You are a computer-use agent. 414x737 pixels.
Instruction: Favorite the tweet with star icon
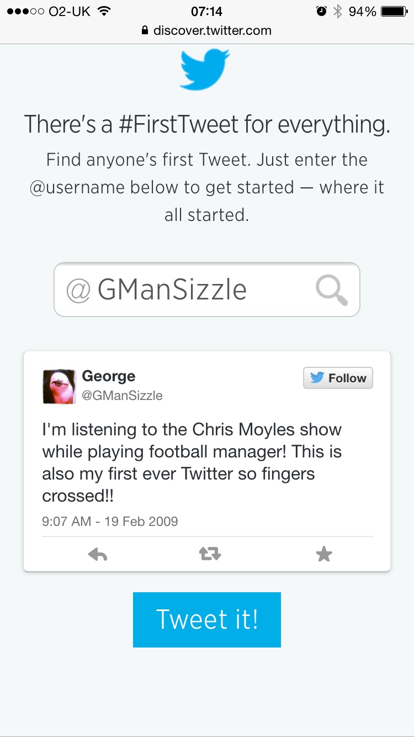[324, 554]
